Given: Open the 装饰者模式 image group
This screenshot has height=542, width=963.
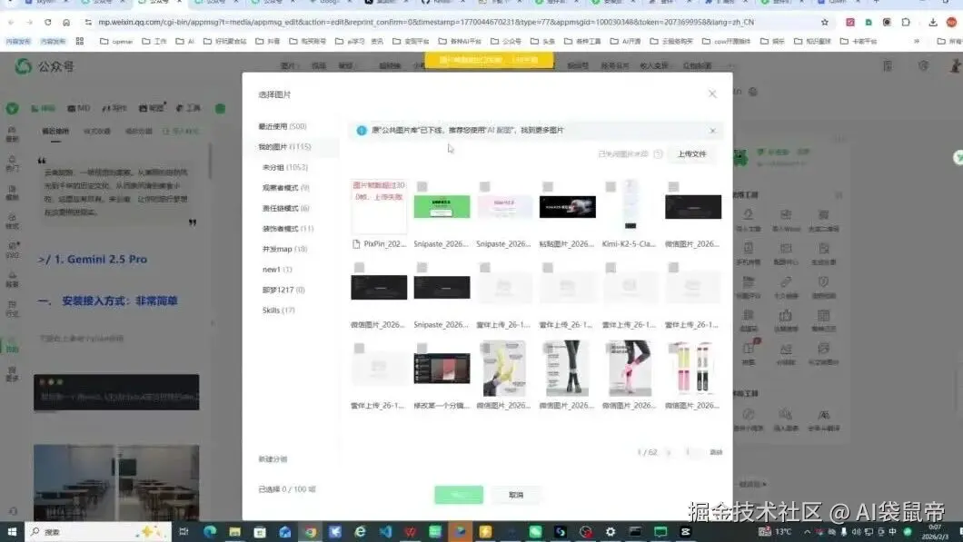Looking at the screenshot, I should tap(288, 229).
